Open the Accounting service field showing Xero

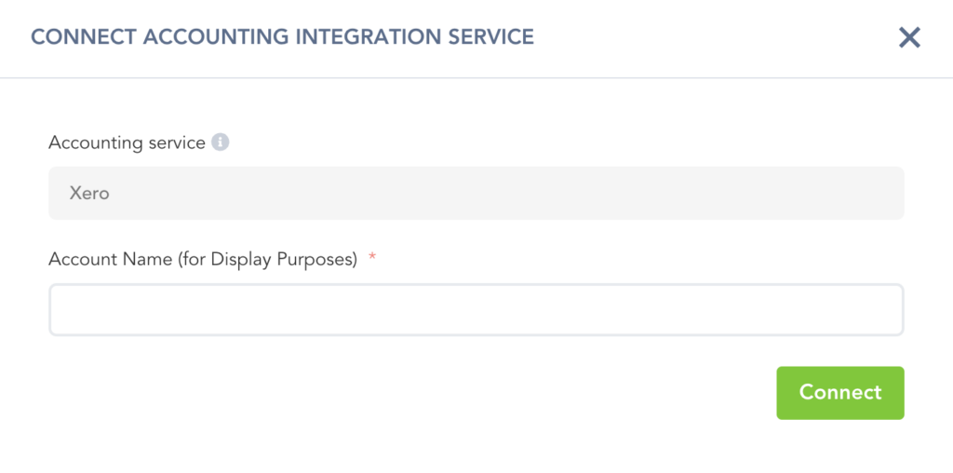click(476, 194)
